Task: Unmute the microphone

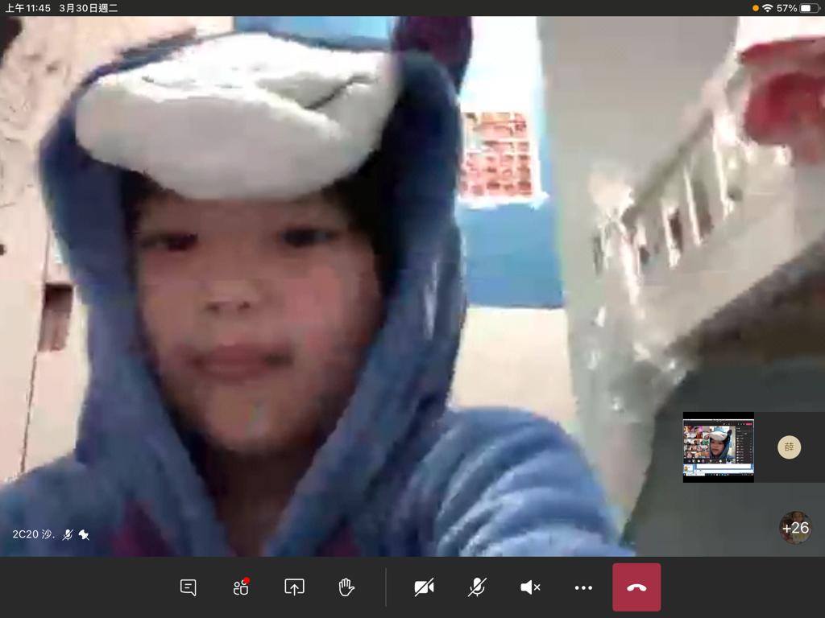Action: click(477, 587)
